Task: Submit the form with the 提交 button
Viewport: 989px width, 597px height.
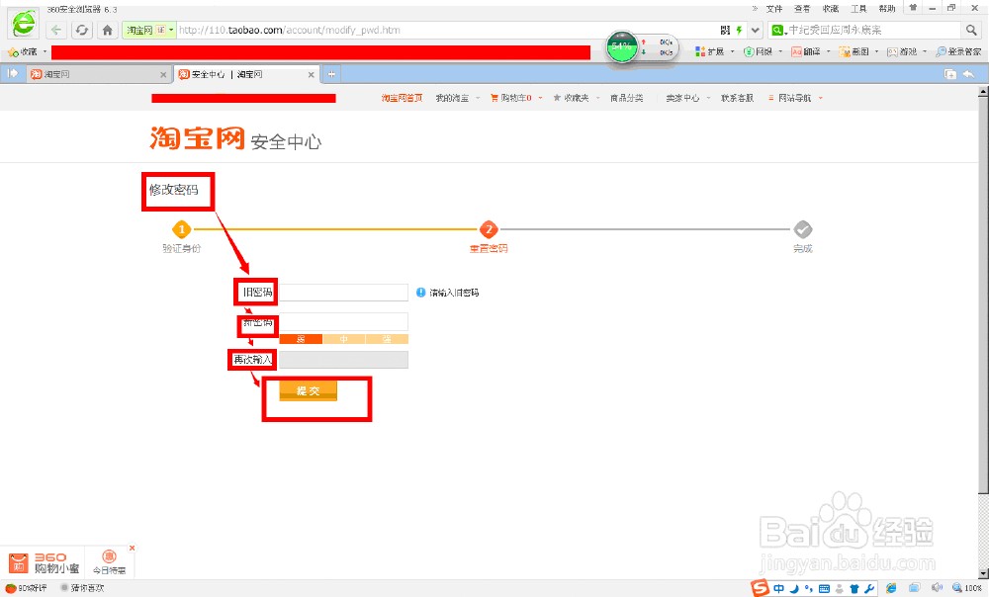Action: (308, 390)
